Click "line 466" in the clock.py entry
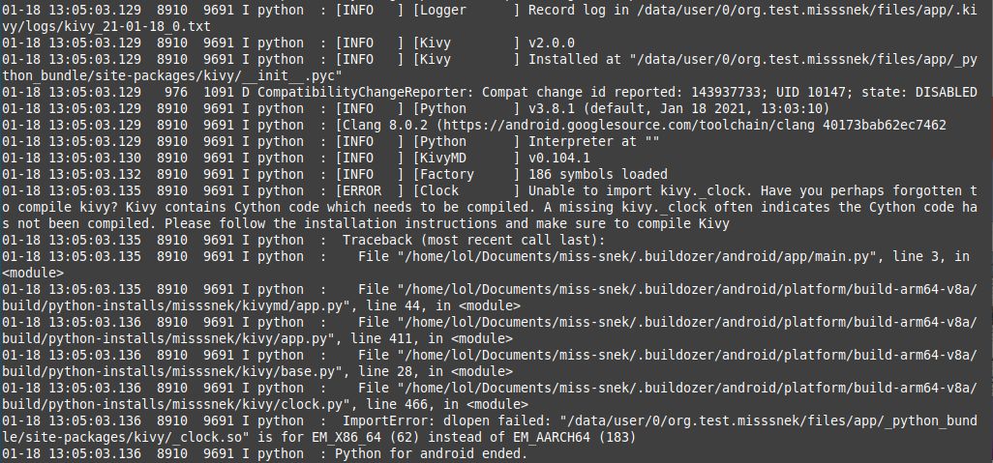The height and width of the screenshot is (463, 993). pyautogui.click(x=398, y=404)
